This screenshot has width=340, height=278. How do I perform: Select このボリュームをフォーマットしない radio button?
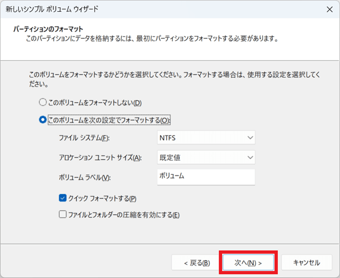pos(42,103)
